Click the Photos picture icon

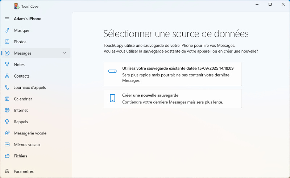[7, 42]
